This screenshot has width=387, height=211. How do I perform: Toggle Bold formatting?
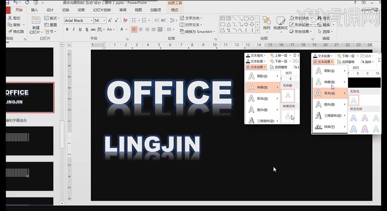(67, 29)
